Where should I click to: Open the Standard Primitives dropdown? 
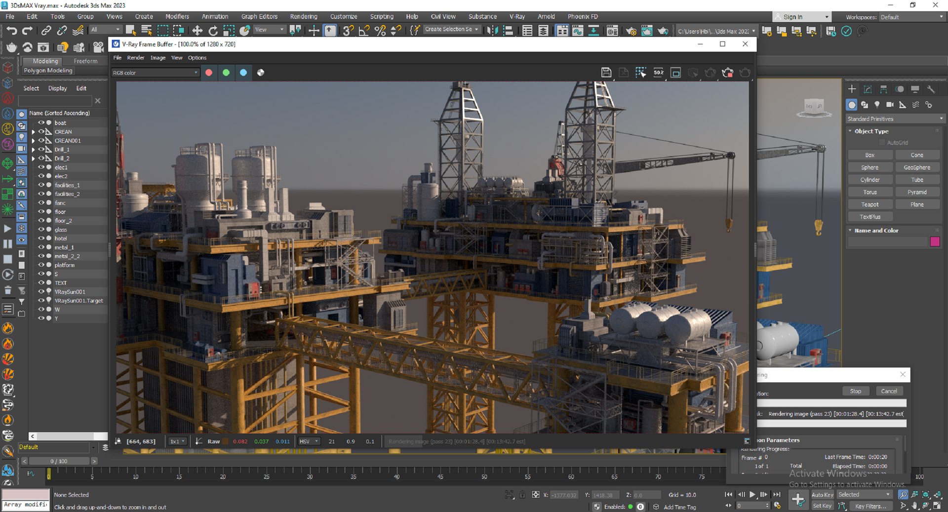[895, 119]
